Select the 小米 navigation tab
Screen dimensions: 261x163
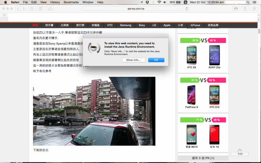(181, 25)
